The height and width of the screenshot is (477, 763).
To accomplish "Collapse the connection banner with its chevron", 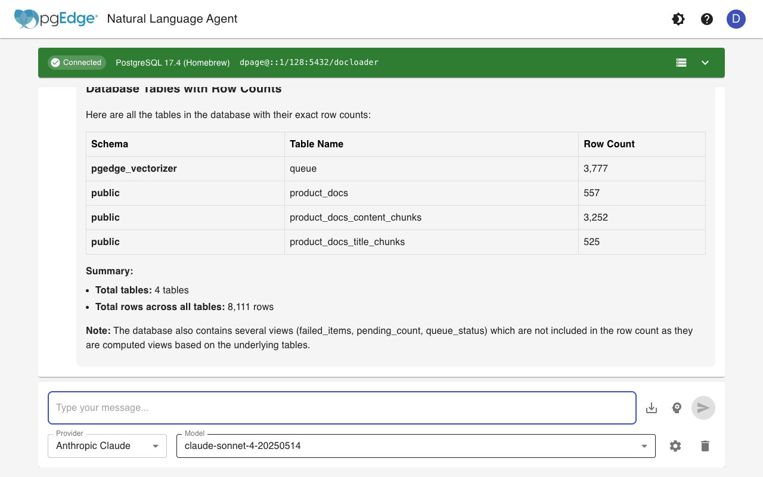I will 705,62.
